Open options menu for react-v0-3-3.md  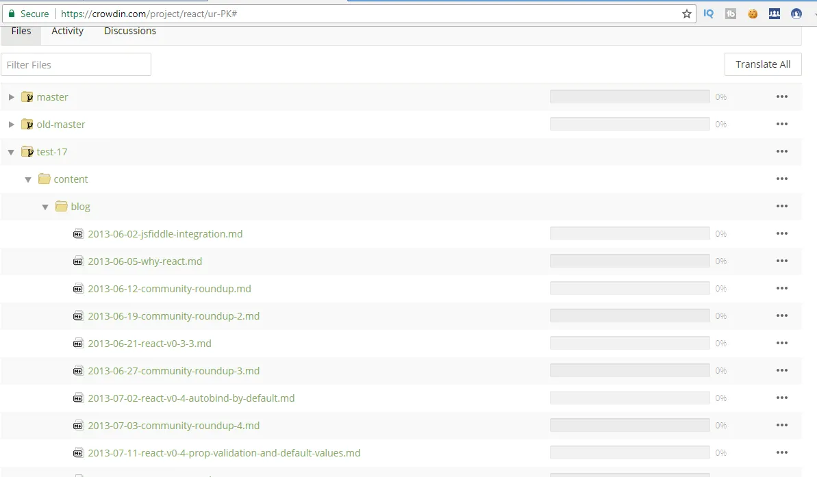click(781, 343)
